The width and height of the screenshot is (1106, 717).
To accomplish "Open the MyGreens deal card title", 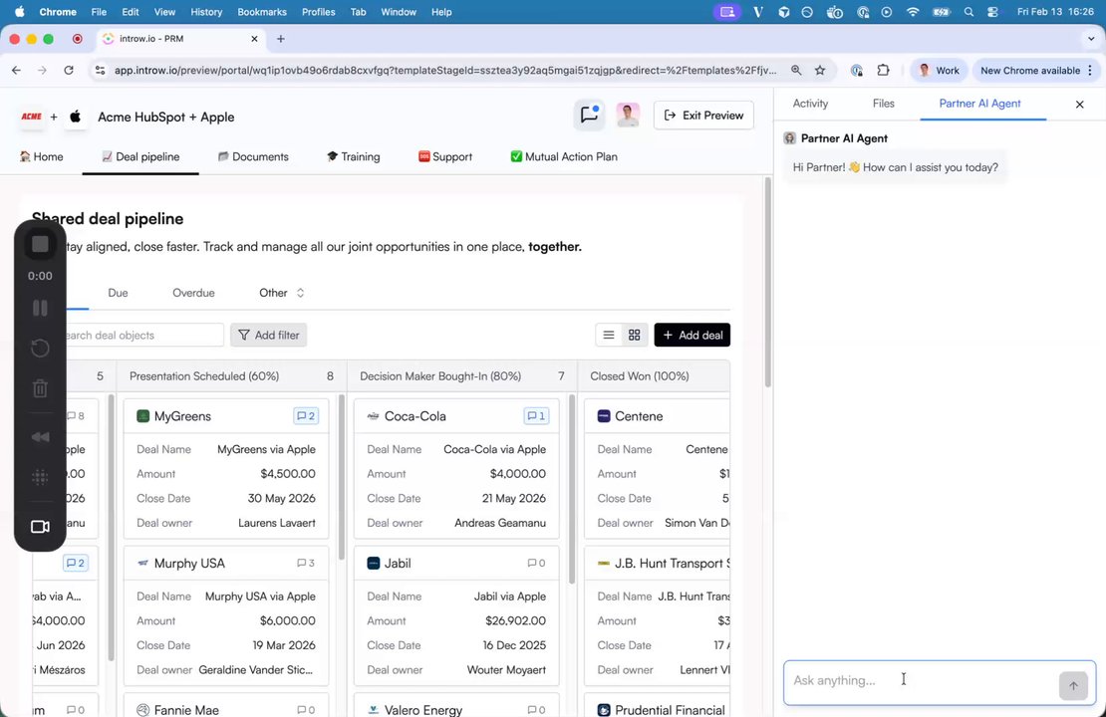I will [182, 416].
